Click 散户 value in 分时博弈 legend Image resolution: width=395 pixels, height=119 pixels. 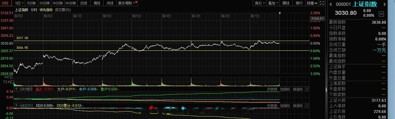tap(109, 89)
